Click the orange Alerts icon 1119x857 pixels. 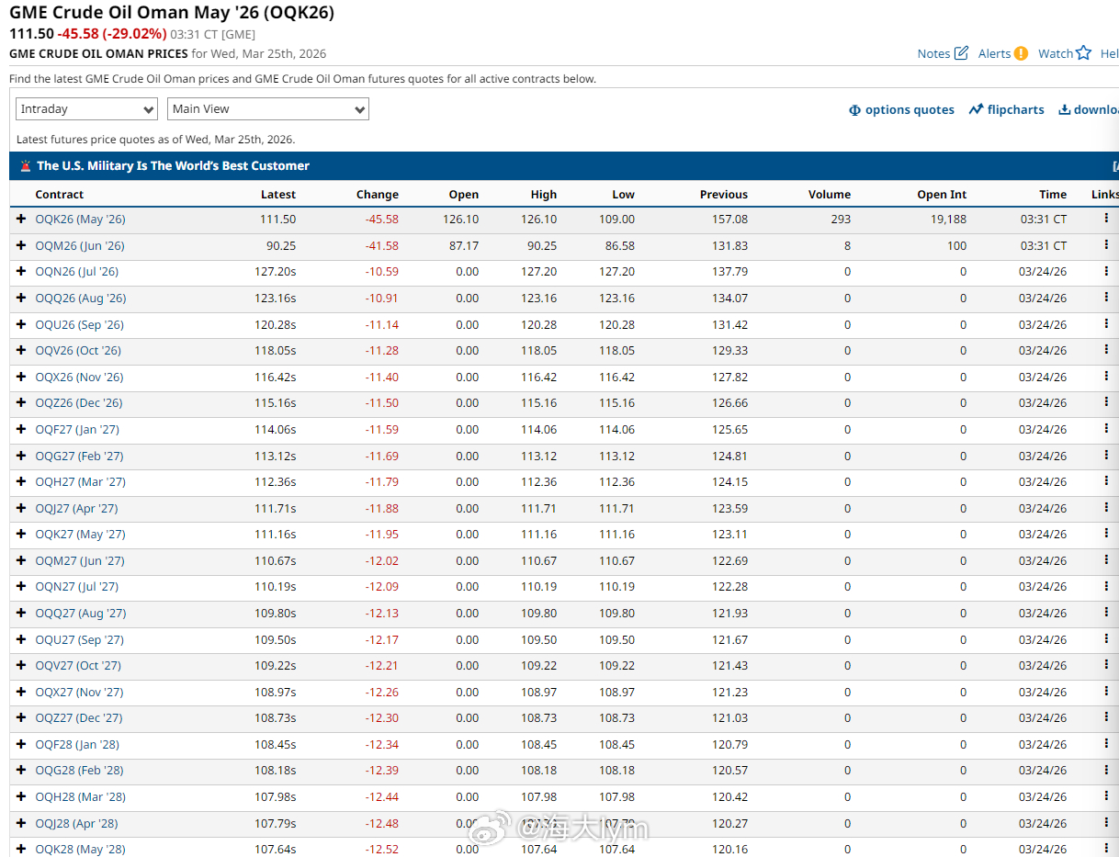[1021, 53]
